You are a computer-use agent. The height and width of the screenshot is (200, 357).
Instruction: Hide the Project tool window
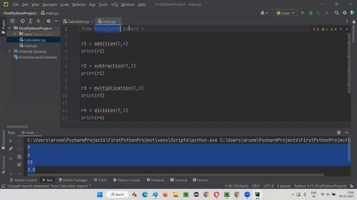(56, 21)
